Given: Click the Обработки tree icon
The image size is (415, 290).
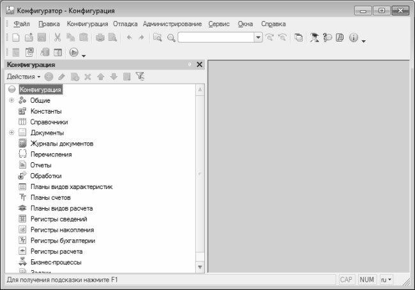Looking at the screenshot, I should pos(22,176).
